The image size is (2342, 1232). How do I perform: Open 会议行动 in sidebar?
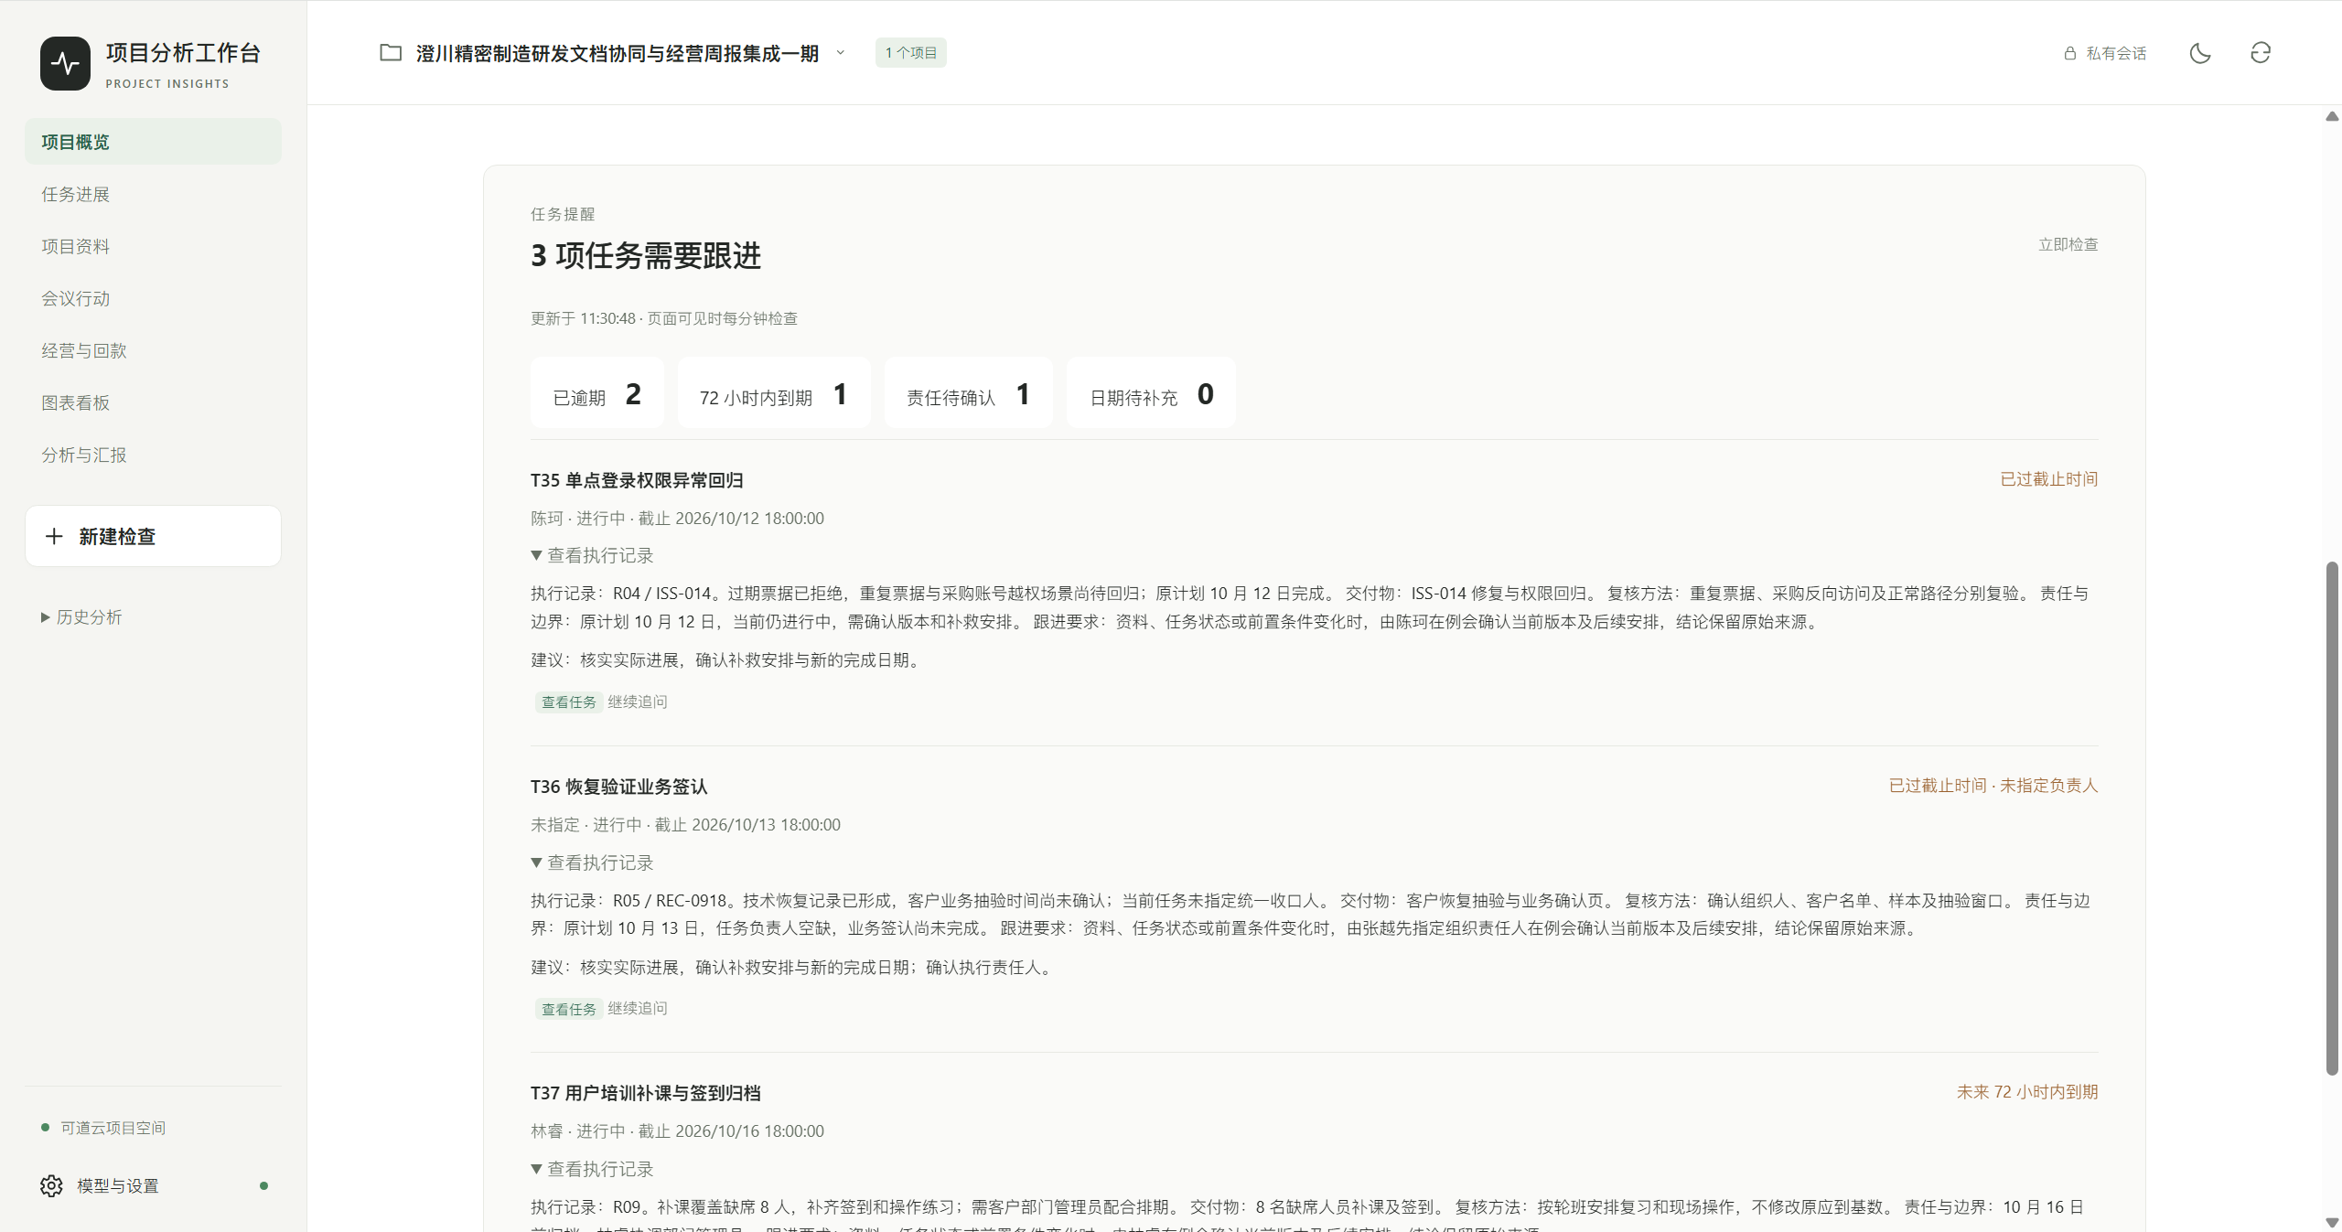[x=153, y=298]
